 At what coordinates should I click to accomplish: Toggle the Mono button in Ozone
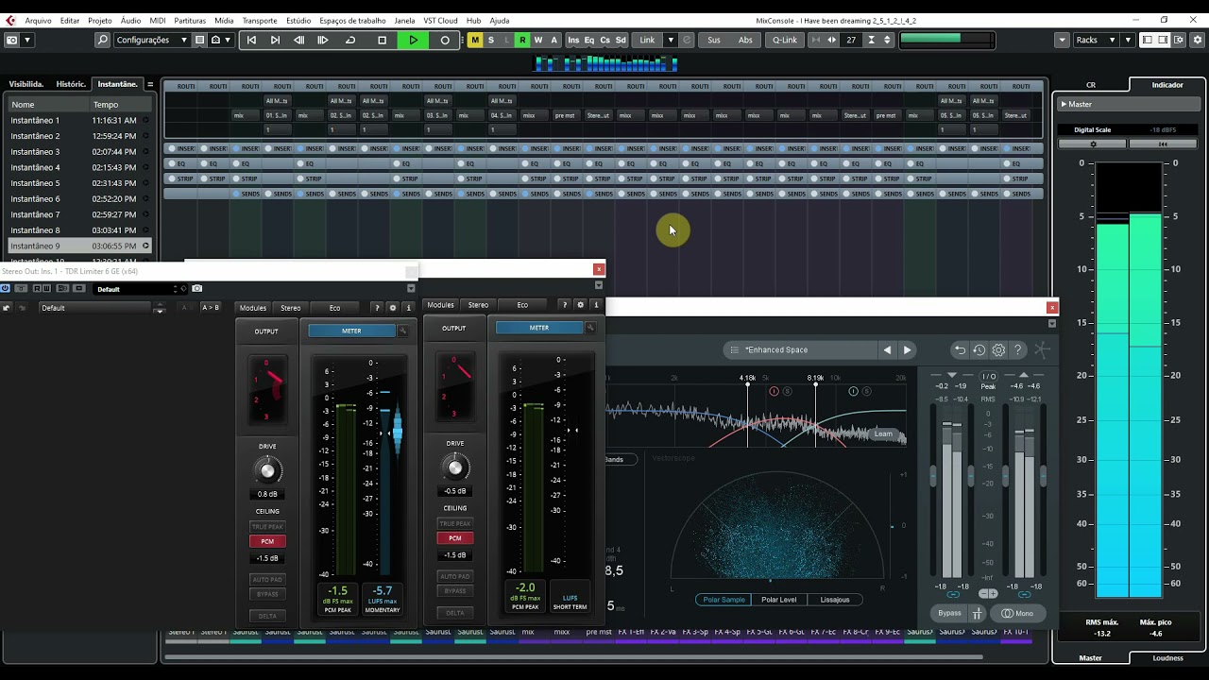click(x=1017, y=614)
